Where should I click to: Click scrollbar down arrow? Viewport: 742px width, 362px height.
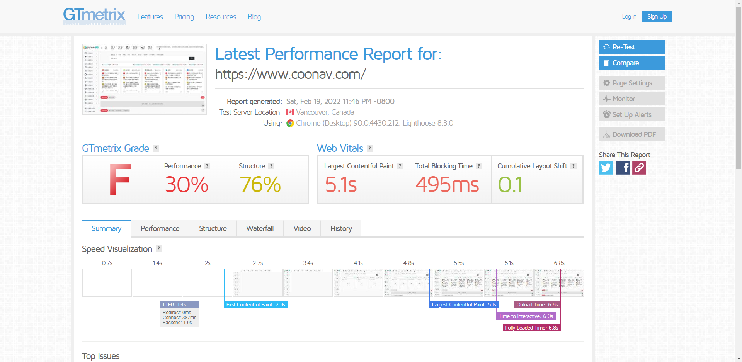tap(739, 359)
